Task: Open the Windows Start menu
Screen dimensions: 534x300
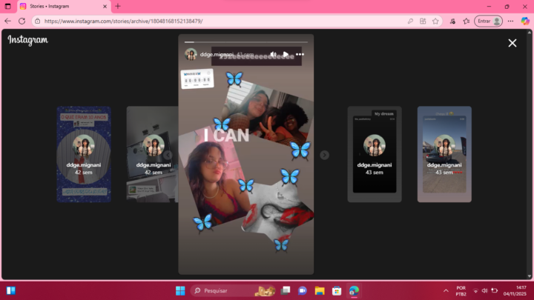Action: (x=180, y=290)
